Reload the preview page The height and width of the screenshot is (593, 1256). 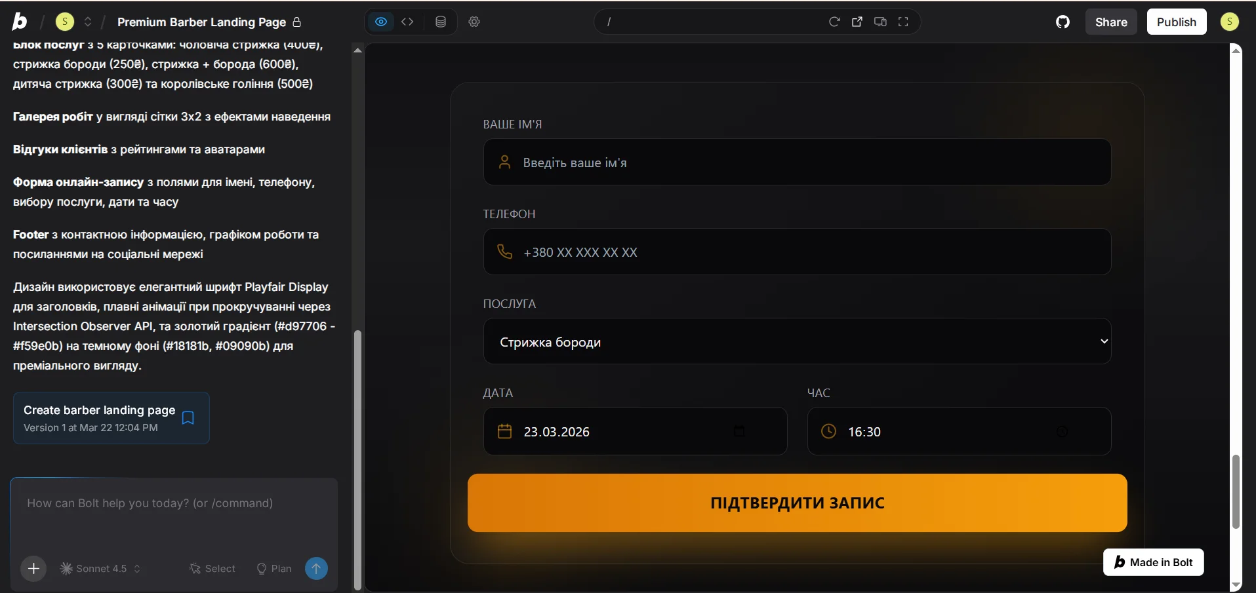tap(834, 22)
